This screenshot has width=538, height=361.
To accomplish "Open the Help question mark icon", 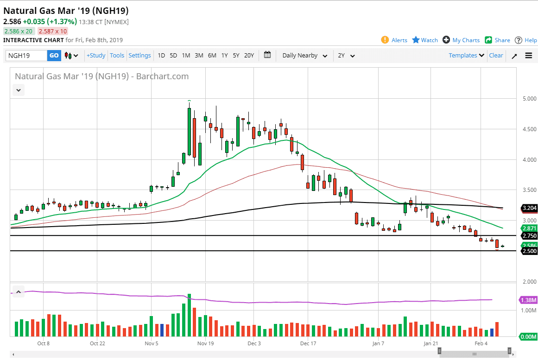I will tap(519, 40).
